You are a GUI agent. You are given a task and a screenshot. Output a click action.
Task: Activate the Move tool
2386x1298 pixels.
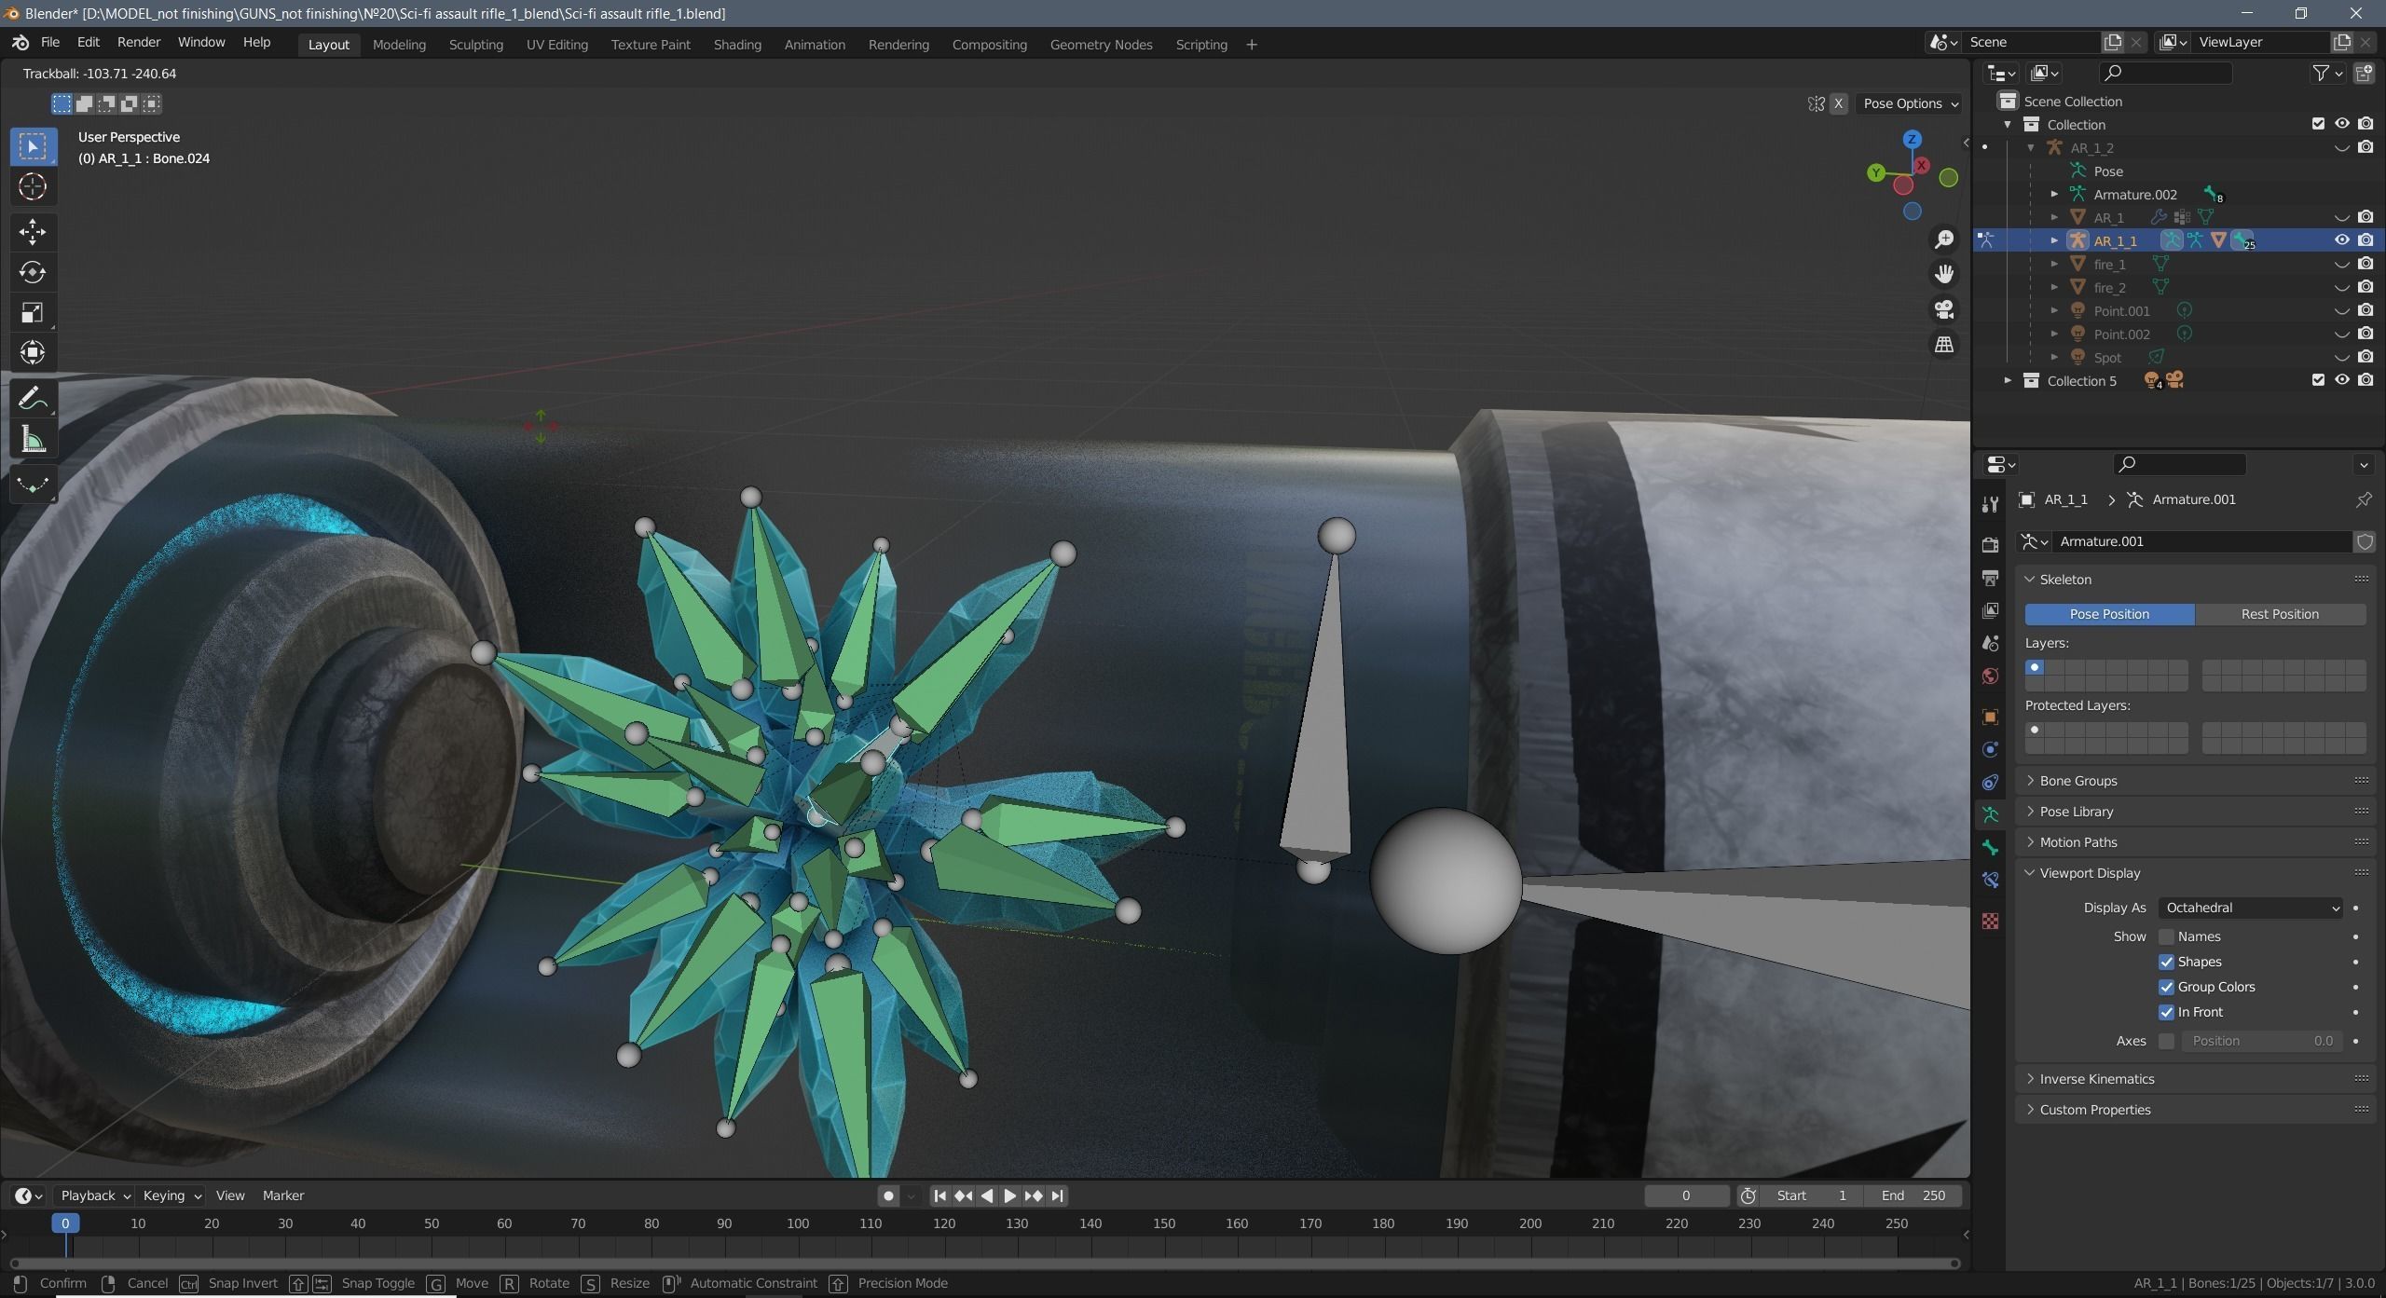[33, 231]
